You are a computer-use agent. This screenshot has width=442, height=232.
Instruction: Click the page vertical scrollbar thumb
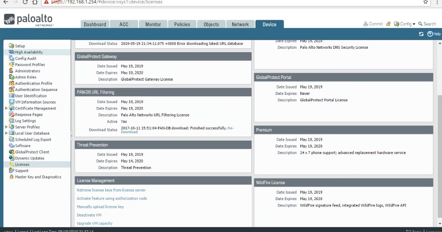point(440,156)
